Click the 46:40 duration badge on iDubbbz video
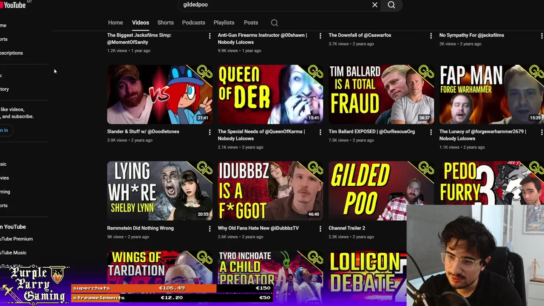This screenshot has height=306, width=544. 314,214
